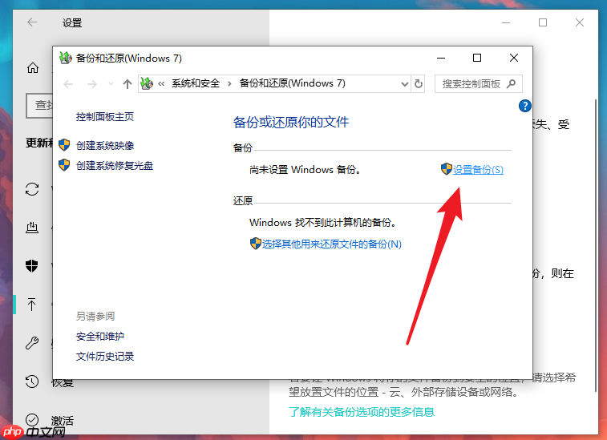Go to 控制面板主页
The height and width of the screenshot is (440, 607).
[105, 117]
